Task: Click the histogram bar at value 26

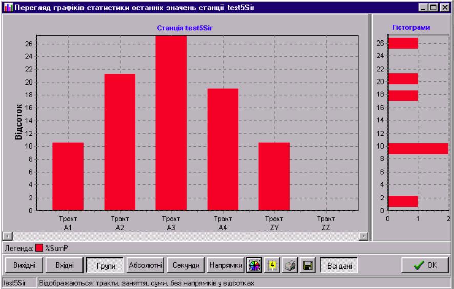Action: point(403,43)
